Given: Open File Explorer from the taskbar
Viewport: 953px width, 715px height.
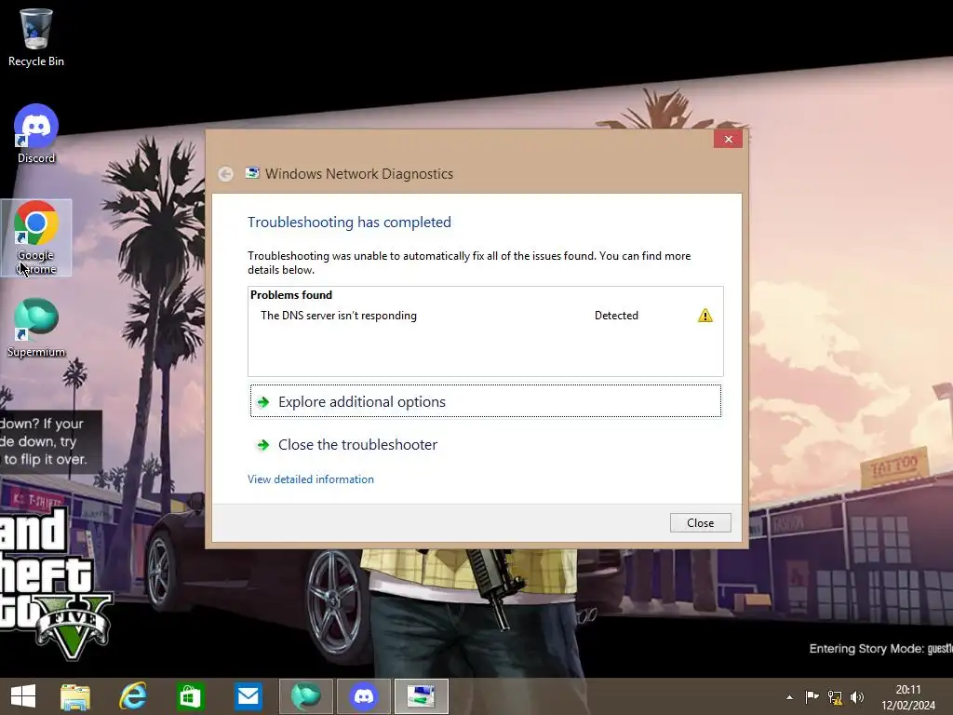Looking at the screenshot, I should 75,696.
